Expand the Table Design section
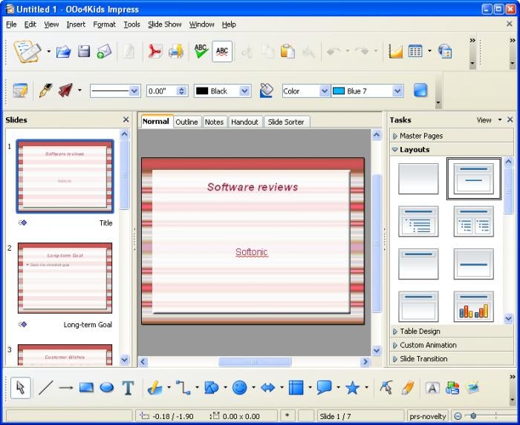The width and height of the screenshot is (520, 425). click(452, 332)
